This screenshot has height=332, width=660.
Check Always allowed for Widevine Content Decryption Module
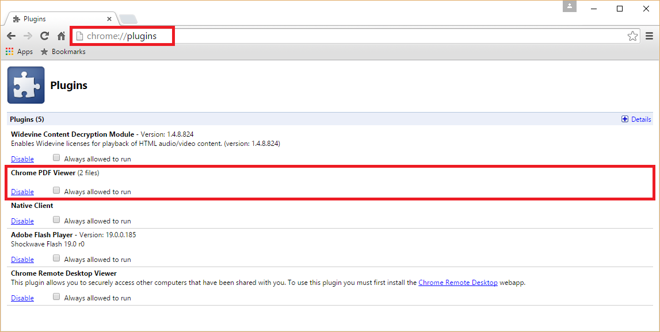tap(56, 158)
